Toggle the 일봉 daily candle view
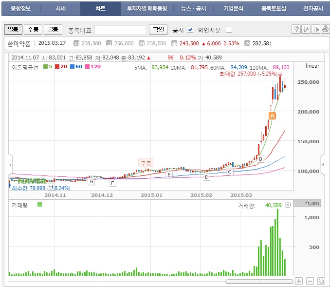This screenshot has width=330, height=287. (13, 29)
